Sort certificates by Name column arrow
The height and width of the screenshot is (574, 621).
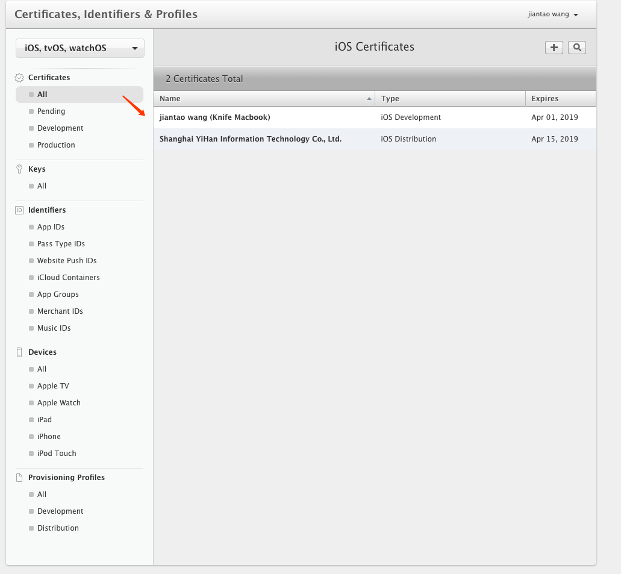(x=369, y=99)
